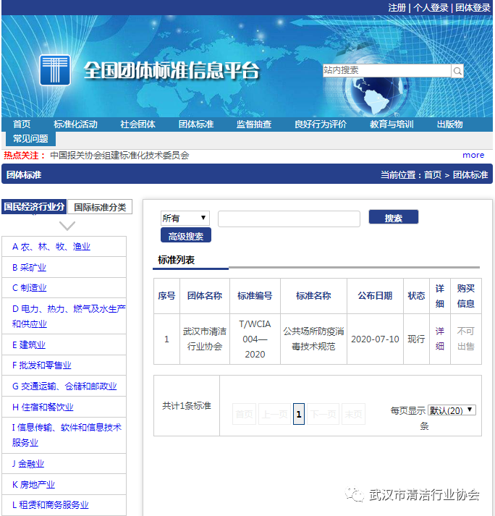
Task: Expand the category list chevron arrow
Action: tap(67, 226)
